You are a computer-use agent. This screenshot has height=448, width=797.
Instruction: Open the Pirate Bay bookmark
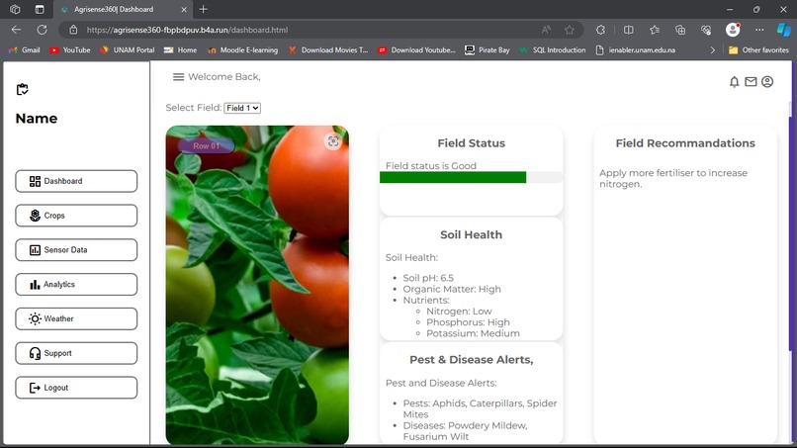(487, 49)
